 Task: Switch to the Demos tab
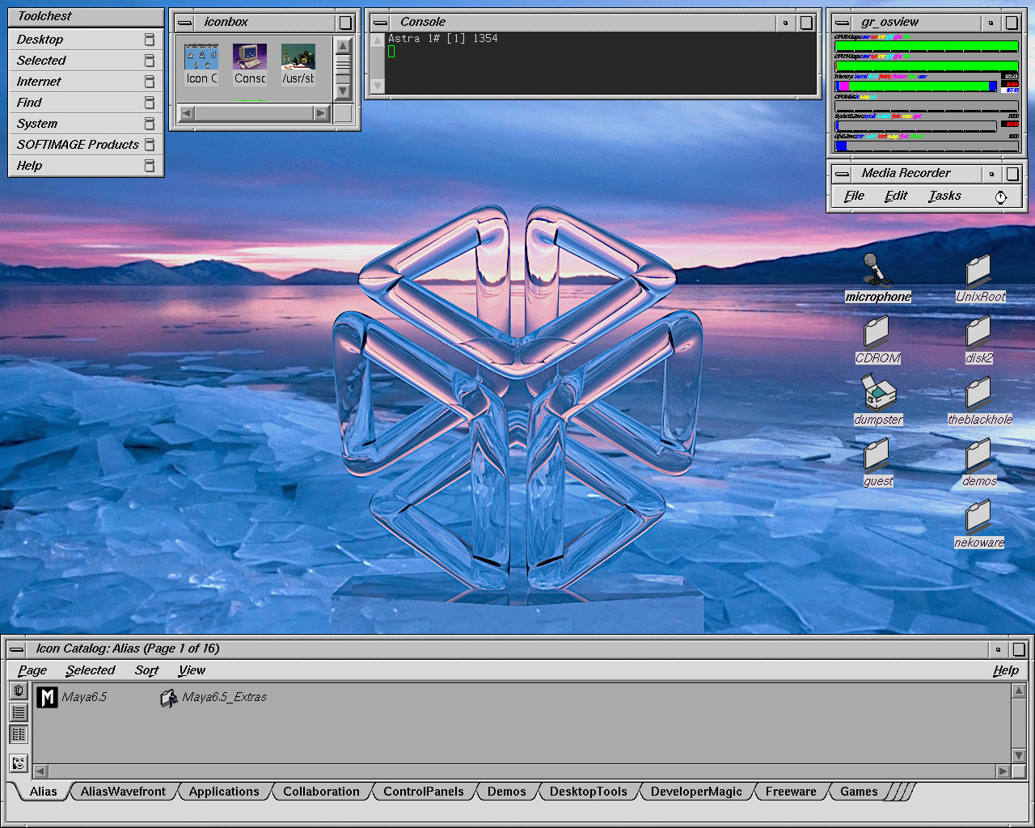coord(506,792)
